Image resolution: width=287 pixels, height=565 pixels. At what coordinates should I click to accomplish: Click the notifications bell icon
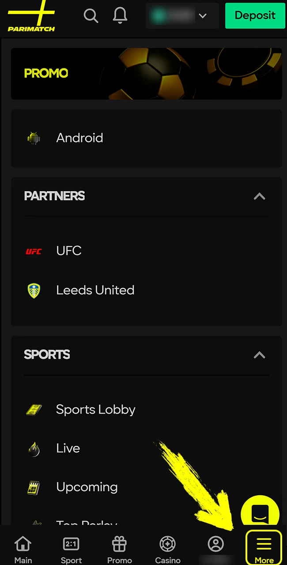pos(120,15)
